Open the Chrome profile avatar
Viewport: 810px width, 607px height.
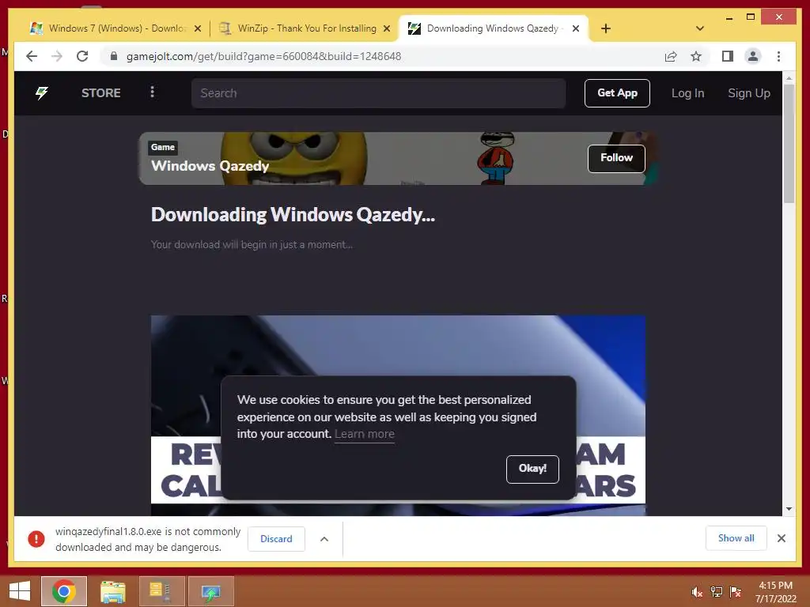753,56
